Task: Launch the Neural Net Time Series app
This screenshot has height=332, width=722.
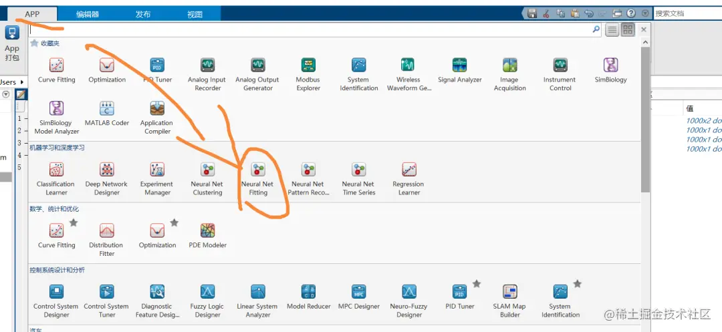Action: 359,179
